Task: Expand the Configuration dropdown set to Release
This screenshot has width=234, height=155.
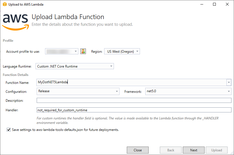Action: pos(78,91)
